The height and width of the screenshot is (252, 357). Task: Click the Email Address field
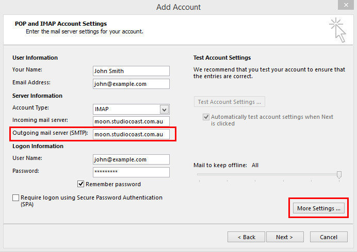(131, 84)
